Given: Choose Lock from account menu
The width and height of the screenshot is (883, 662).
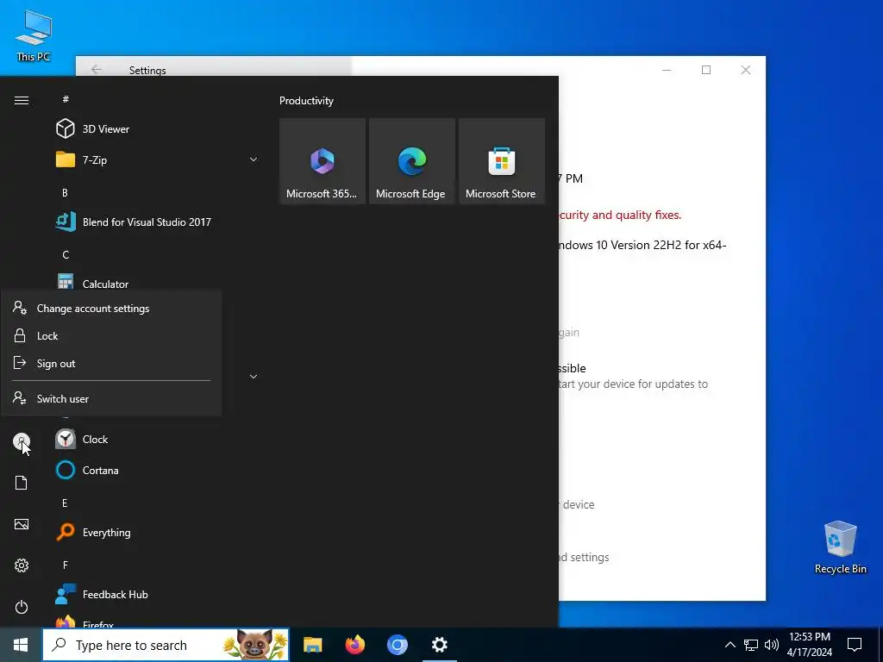Looking at the screenshot, I should [111, 335].
